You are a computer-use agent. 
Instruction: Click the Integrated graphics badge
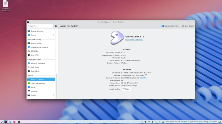click(x=143, y=78)
